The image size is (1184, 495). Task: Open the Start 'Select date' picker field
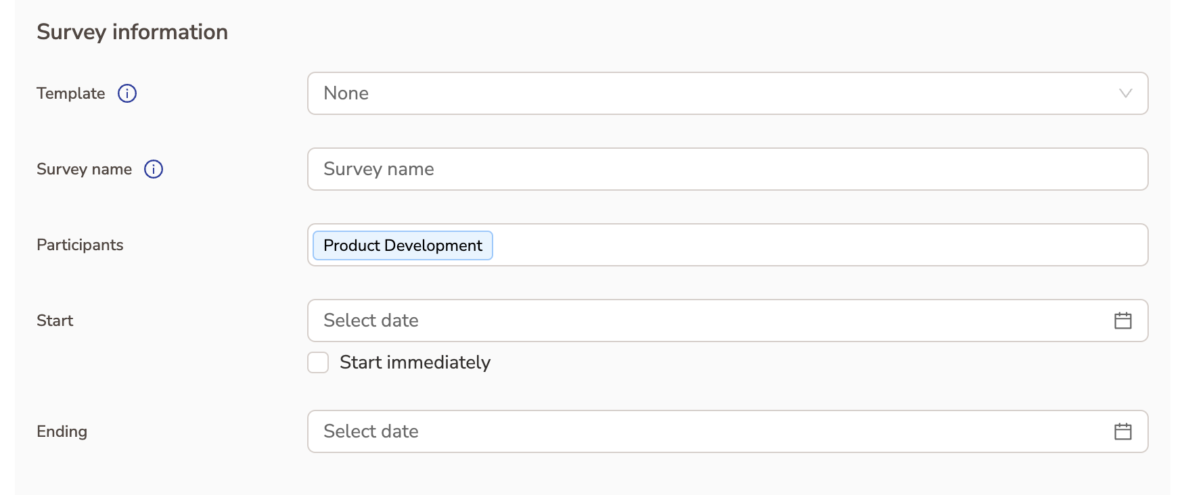(677, 321)
